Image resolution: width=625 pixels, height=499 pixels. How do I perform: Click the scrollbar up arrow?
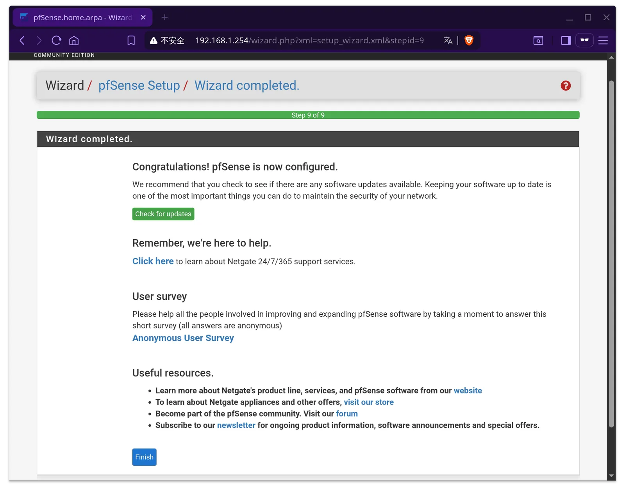[611, 57]
